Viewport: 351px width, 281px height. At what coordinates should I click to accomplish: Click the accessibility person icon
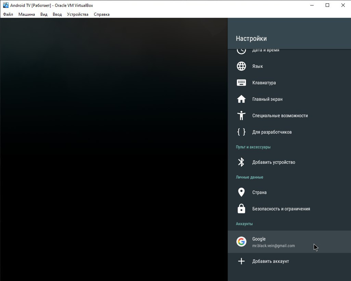(241, 115)
